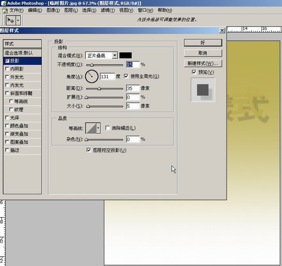Uncheck the 投影 effect checkbox

(x=7, y=61)
